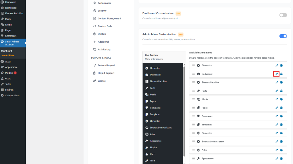
Task: Open role groups icon for Templates row
Action: click(282, 125)
